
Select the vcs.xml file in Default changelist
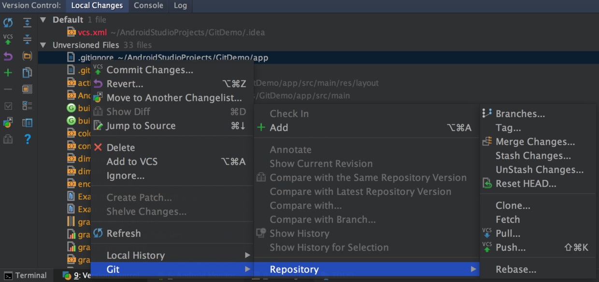pos(92,32)
